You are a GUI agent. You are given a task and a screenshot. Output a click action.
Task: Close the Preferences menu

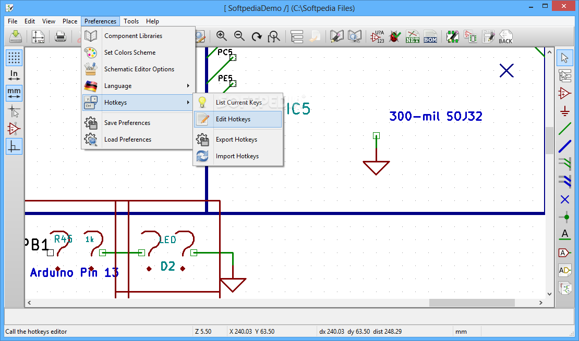(101, 21)
